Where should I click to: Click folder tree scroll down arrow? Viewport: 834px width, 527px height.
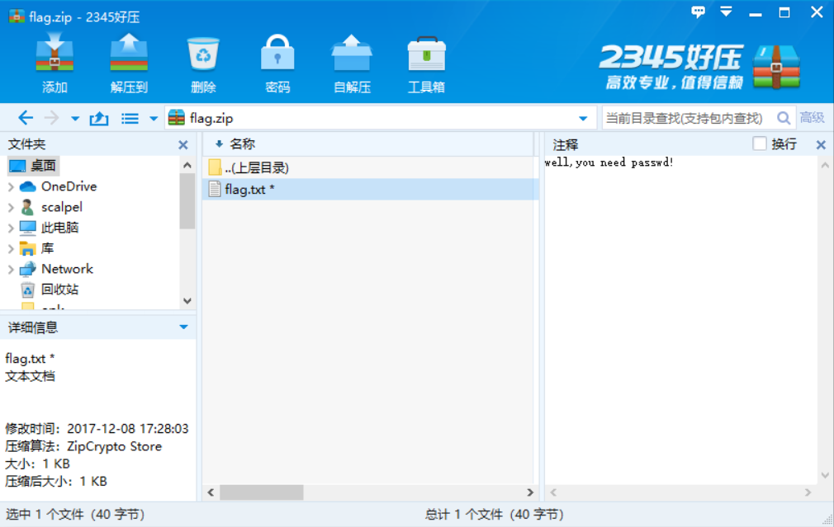pyautogui.click(x=187, y=301)
